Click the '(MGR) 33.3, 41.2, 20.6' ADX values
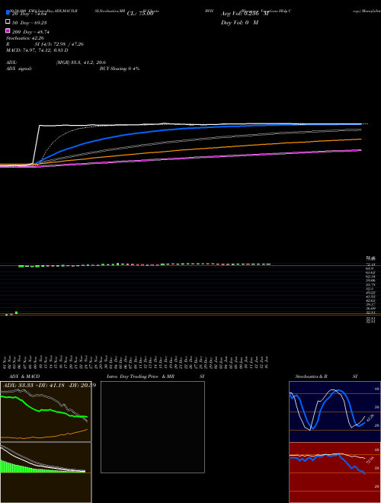 pyautogui.click(x=81, y=62)
